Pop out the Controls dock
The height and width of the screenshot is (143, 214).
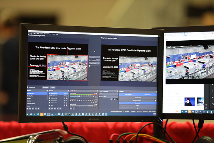(156, 92)
